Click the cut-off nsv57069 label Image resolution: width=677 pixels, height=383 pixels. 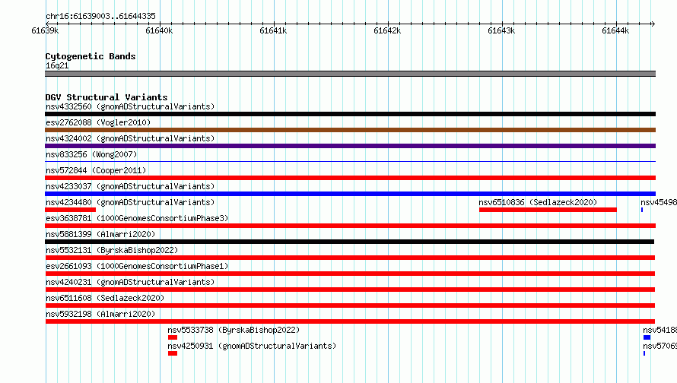click(x=660, y=346)
